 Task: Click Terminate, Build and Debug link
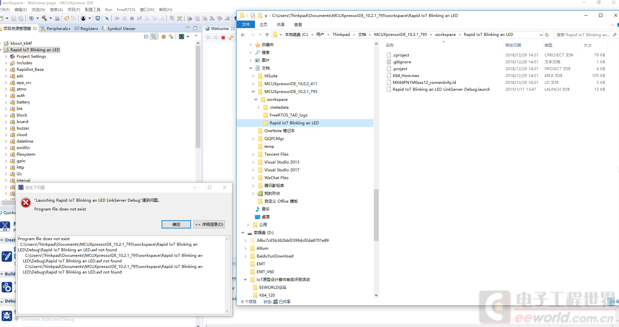pyautogui.click(x=47, y=319)
